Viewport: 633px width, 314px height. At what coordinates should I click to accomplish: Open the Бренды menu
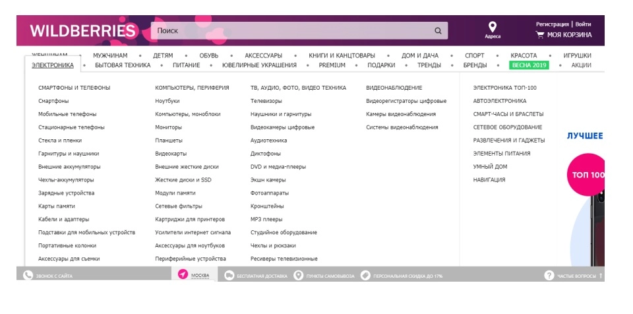click(475, 65)
